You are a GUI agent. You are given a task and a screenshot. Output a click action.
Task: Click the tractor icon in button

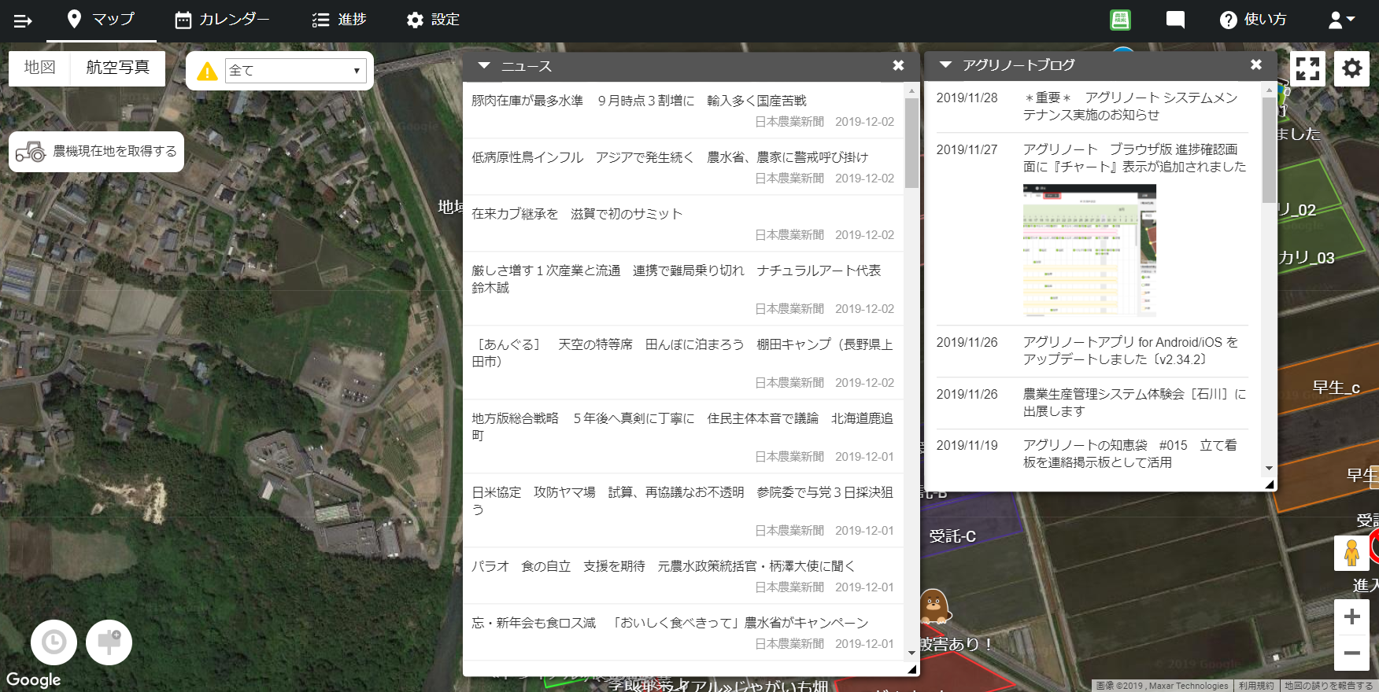[31, 151]
